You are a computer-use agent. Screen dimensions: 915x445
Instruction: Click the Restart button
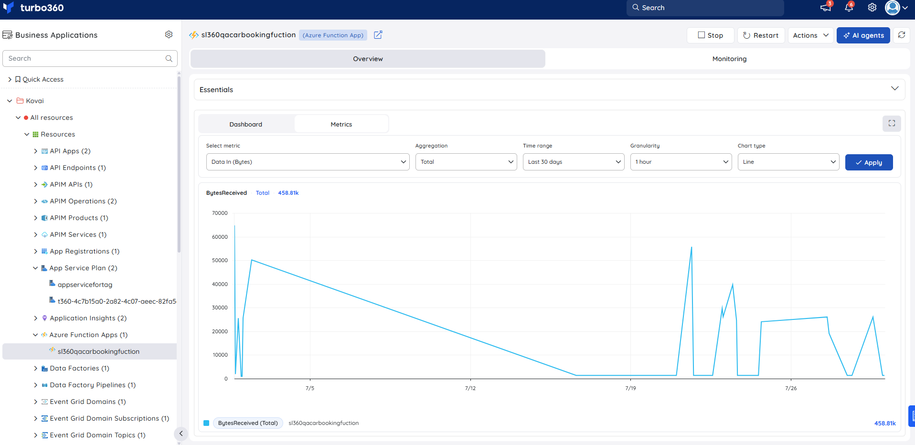point(761,35)
